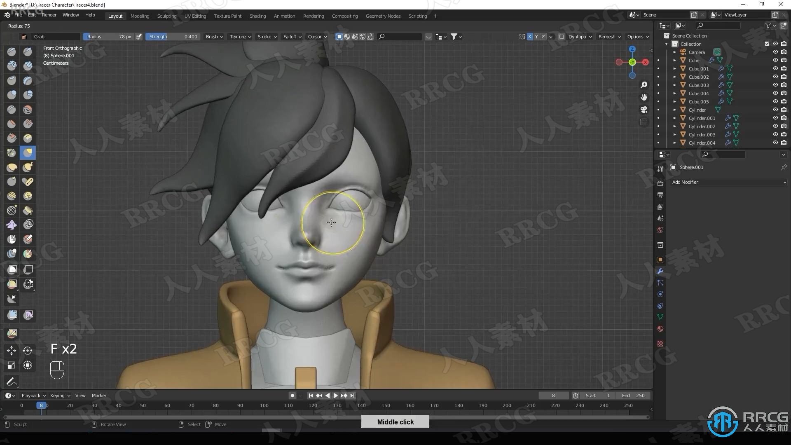Screen dimensions: 791x445
Task: Open the Modifier properties wrench tab
Action: click(660, 271)
